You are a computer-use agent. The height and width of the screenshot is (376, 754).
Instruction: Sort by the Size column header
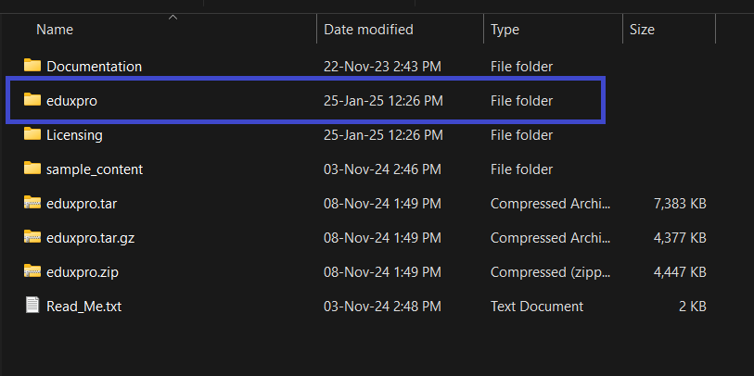click(x=642, y=30)
